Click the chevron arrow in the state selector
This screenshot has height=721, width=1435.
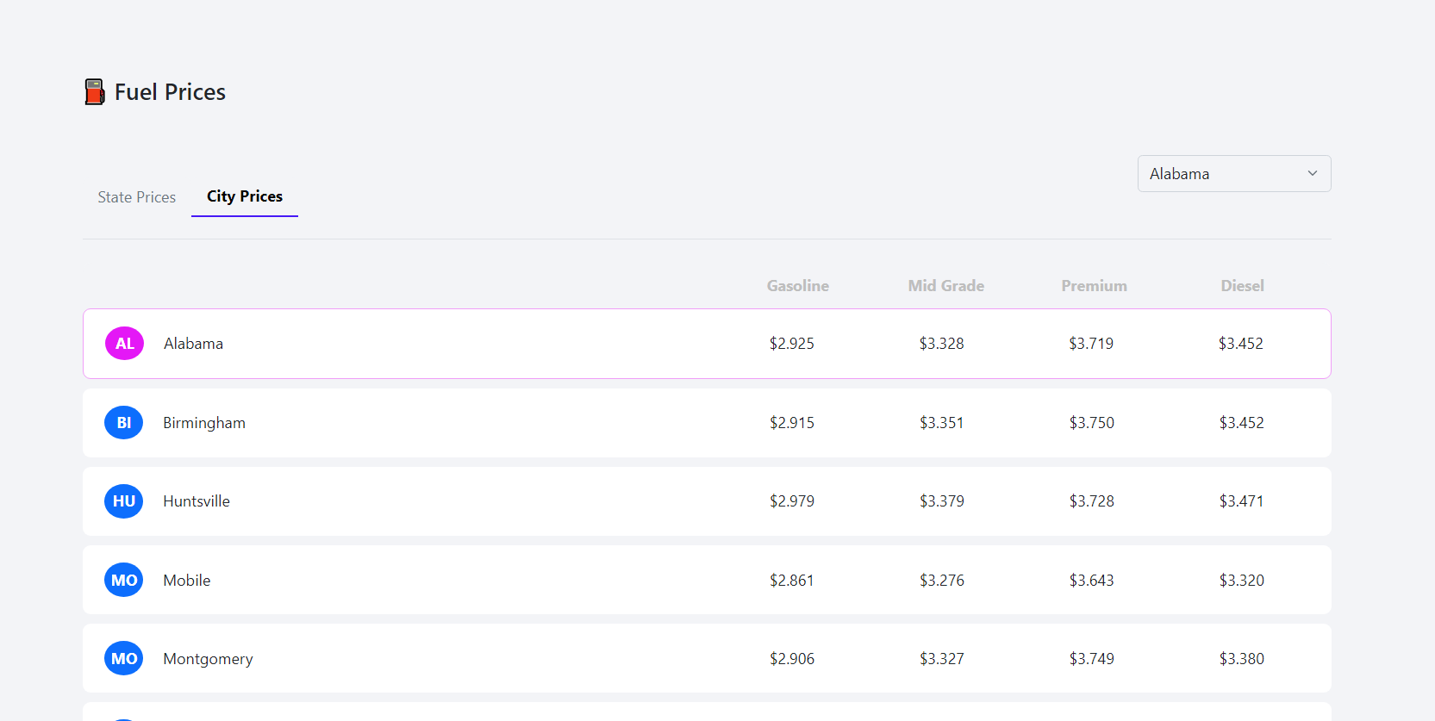tap(1313, 173)
